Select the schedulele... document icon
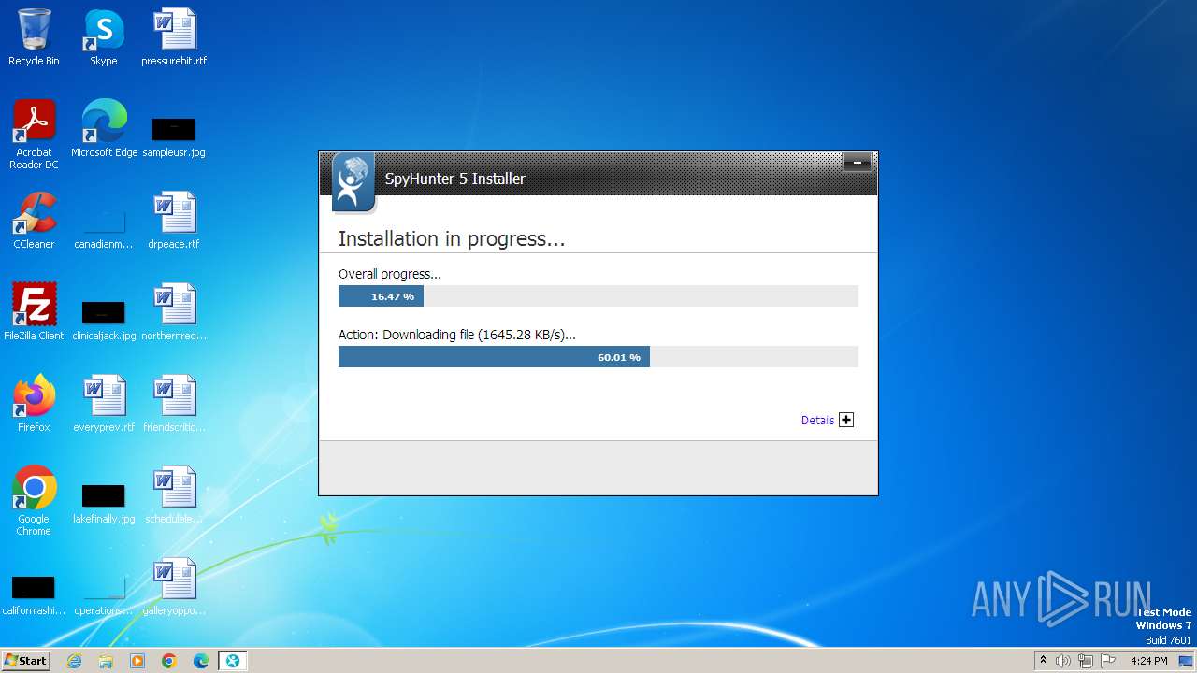 (x=174, y=495)
